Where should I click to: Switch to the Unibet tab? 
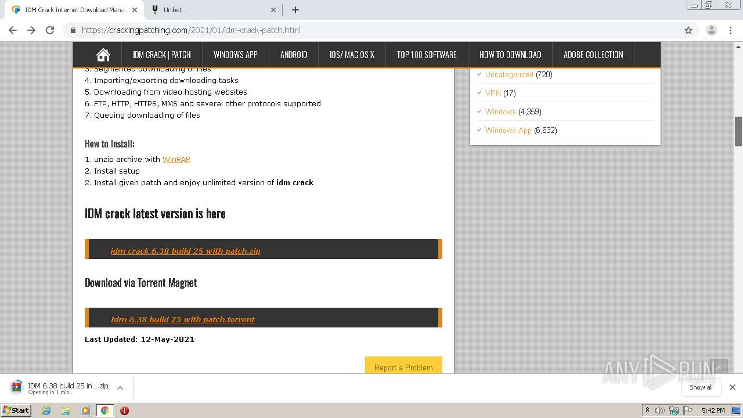(213, 10)
